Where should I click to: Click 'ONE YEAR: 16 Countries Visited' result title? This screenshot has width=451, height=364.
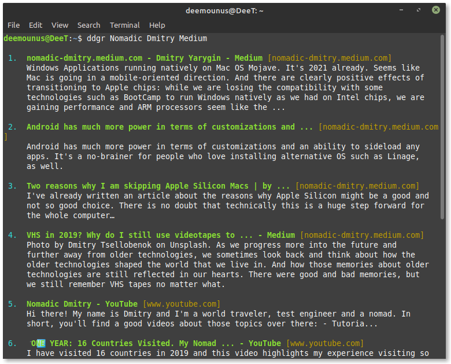click(101, 344)
